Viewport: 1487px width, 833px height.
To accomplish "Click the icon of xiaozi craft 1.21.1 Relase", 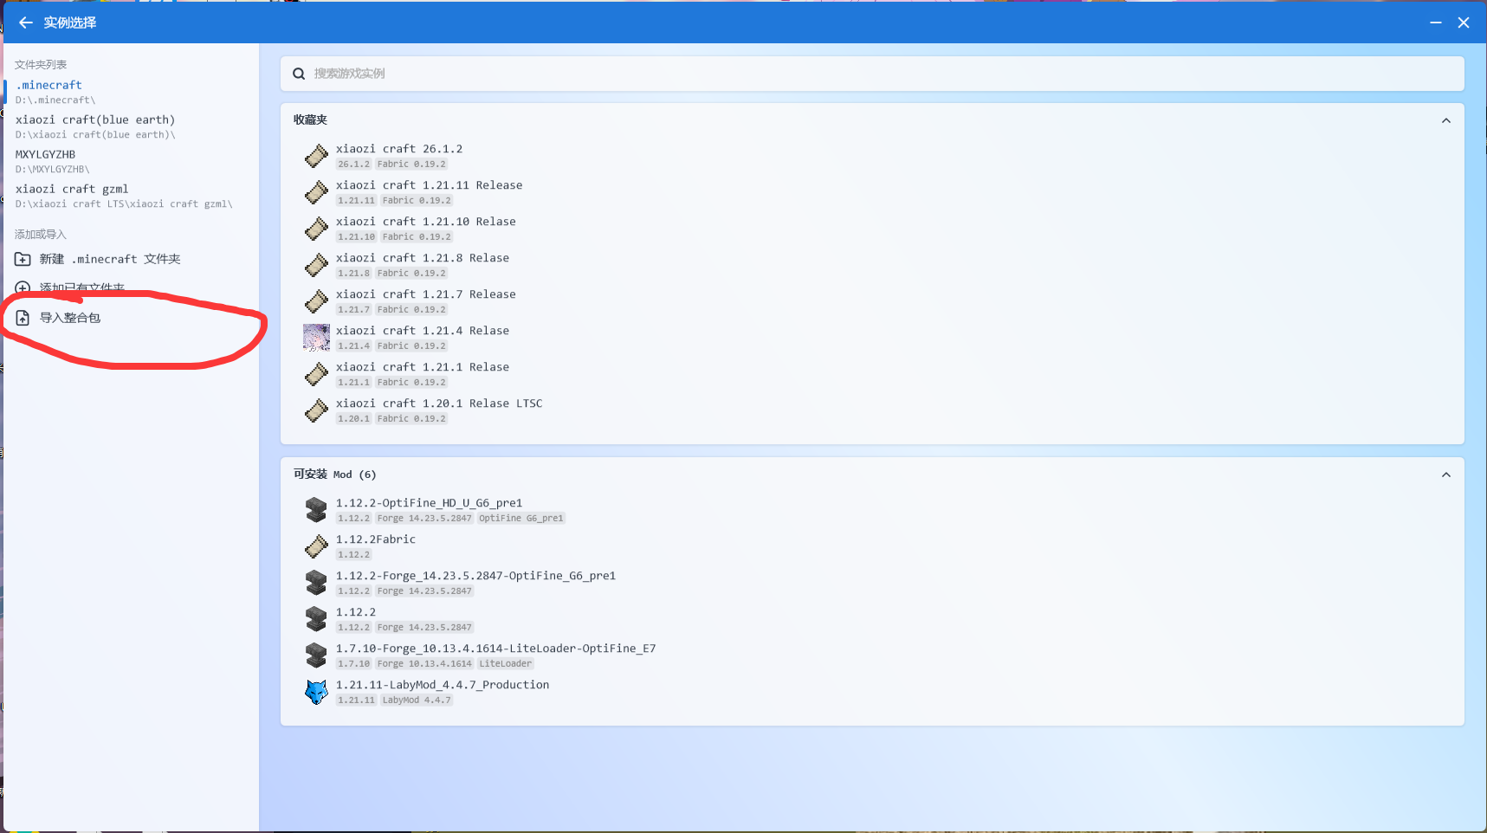I will click(x=316, y=374).
